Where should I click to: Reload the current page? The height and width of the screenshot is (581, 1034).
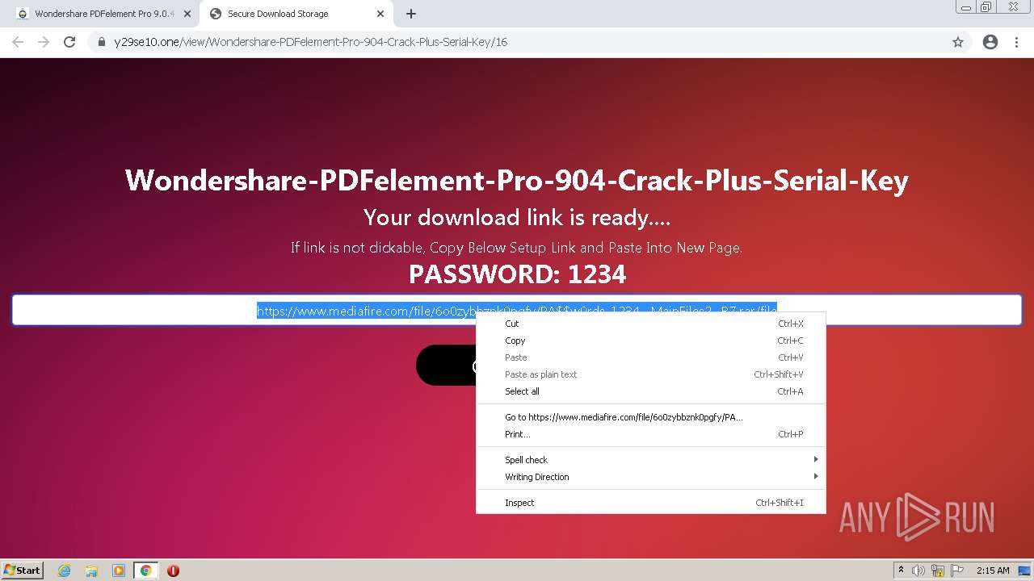(x=69, y=42)
